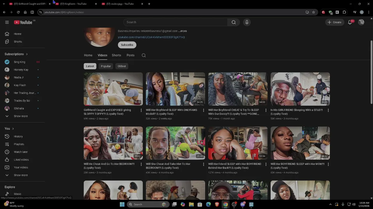The height and width of the screenshot is (209, 373).
Task: Open options for Sleeping With a STUD video
Action: pos(328,110)
